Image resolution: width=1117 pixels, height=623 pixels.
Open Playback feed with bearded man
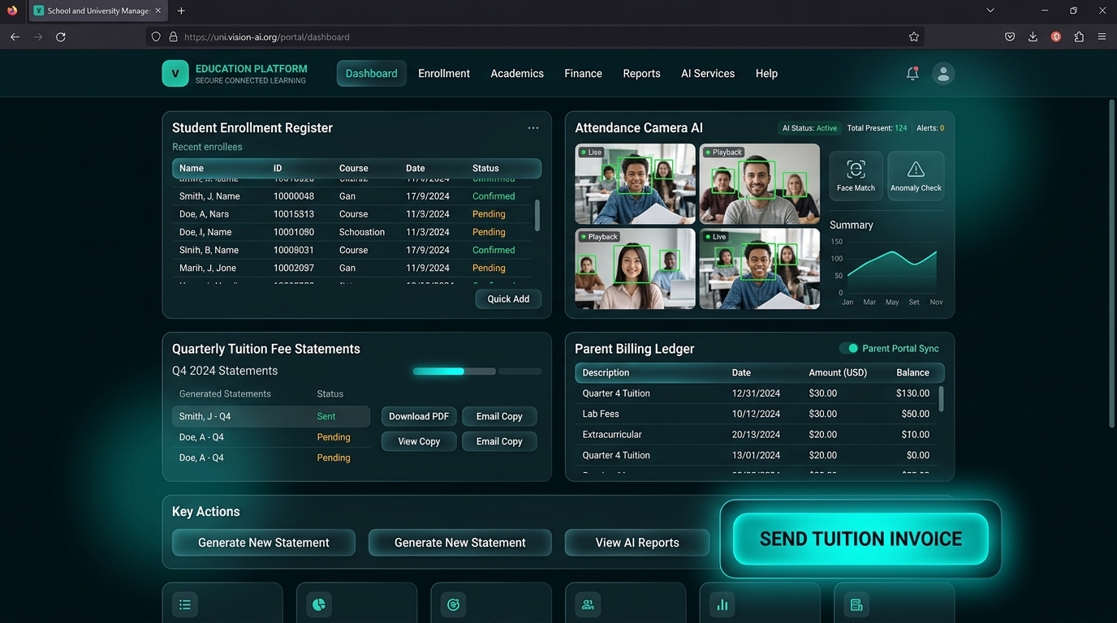[x=760, y=184]
